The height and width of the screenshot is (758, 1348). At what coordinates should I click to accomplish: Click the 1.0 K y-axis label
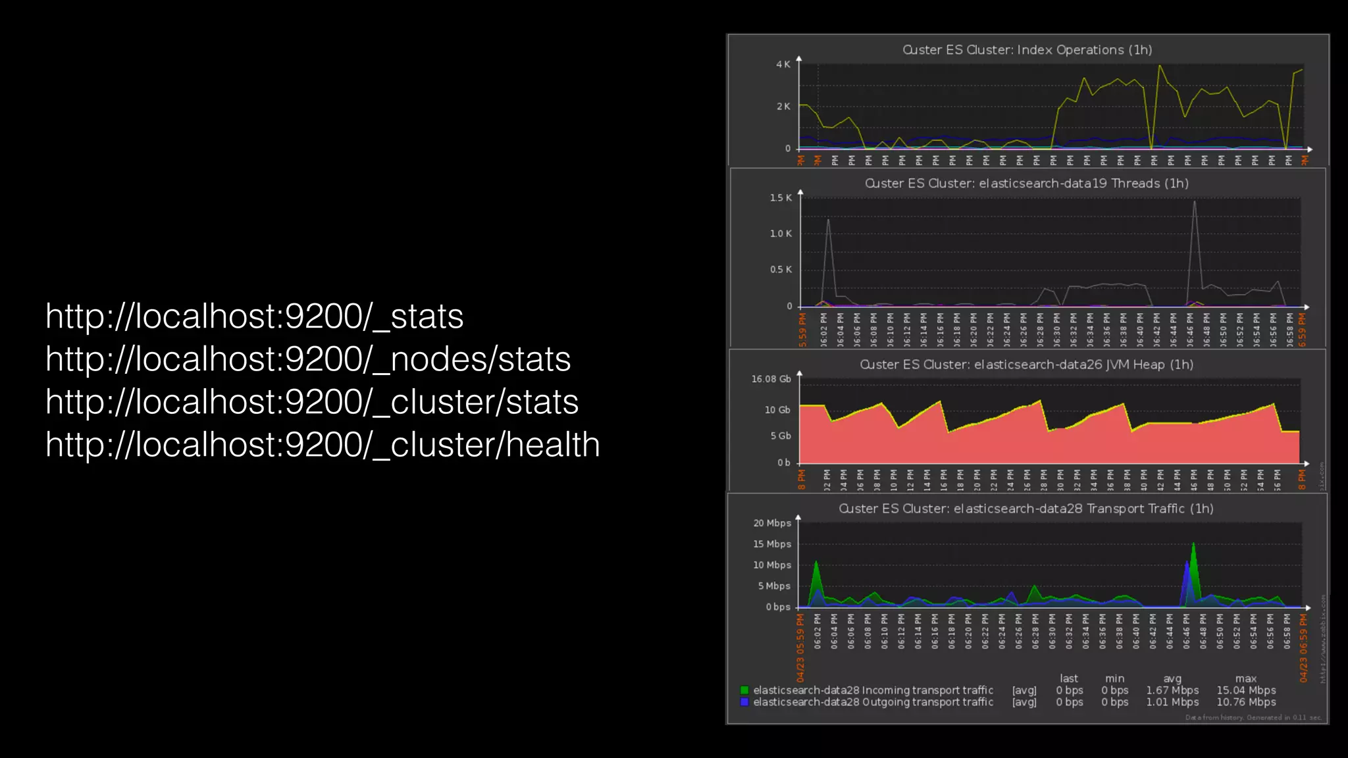(x=781, y=234)
